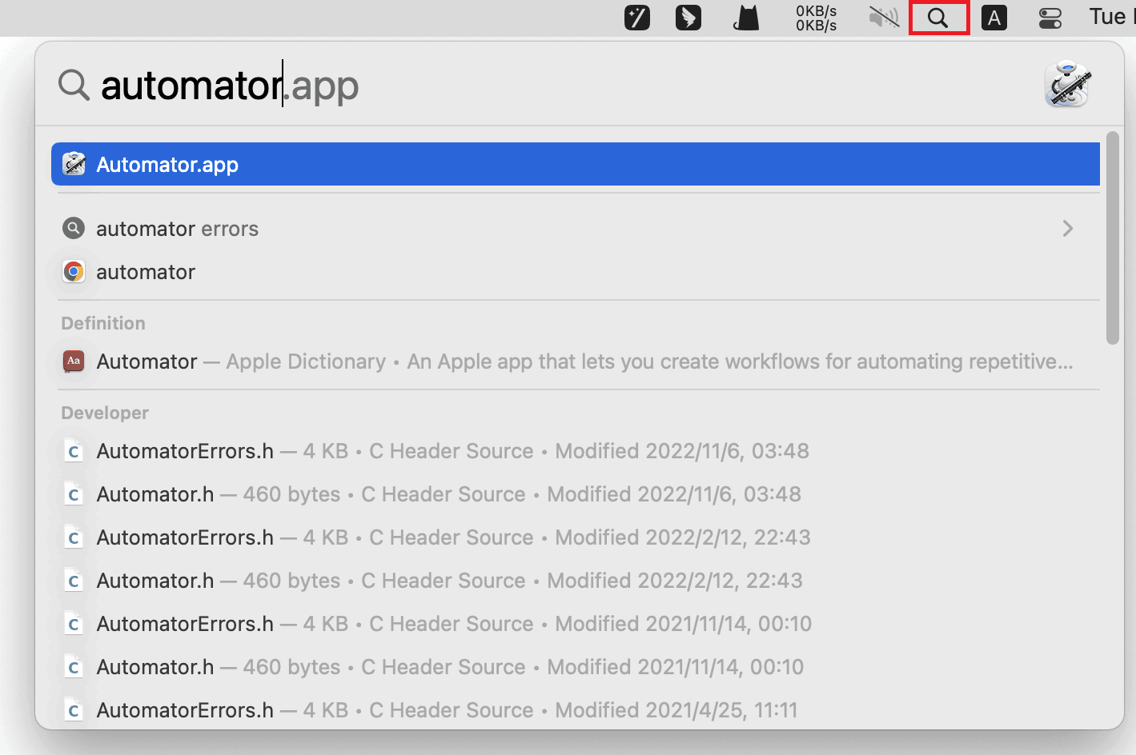Open the Apple Dictionary Automator definition
1136x755 pixels.
576,362
